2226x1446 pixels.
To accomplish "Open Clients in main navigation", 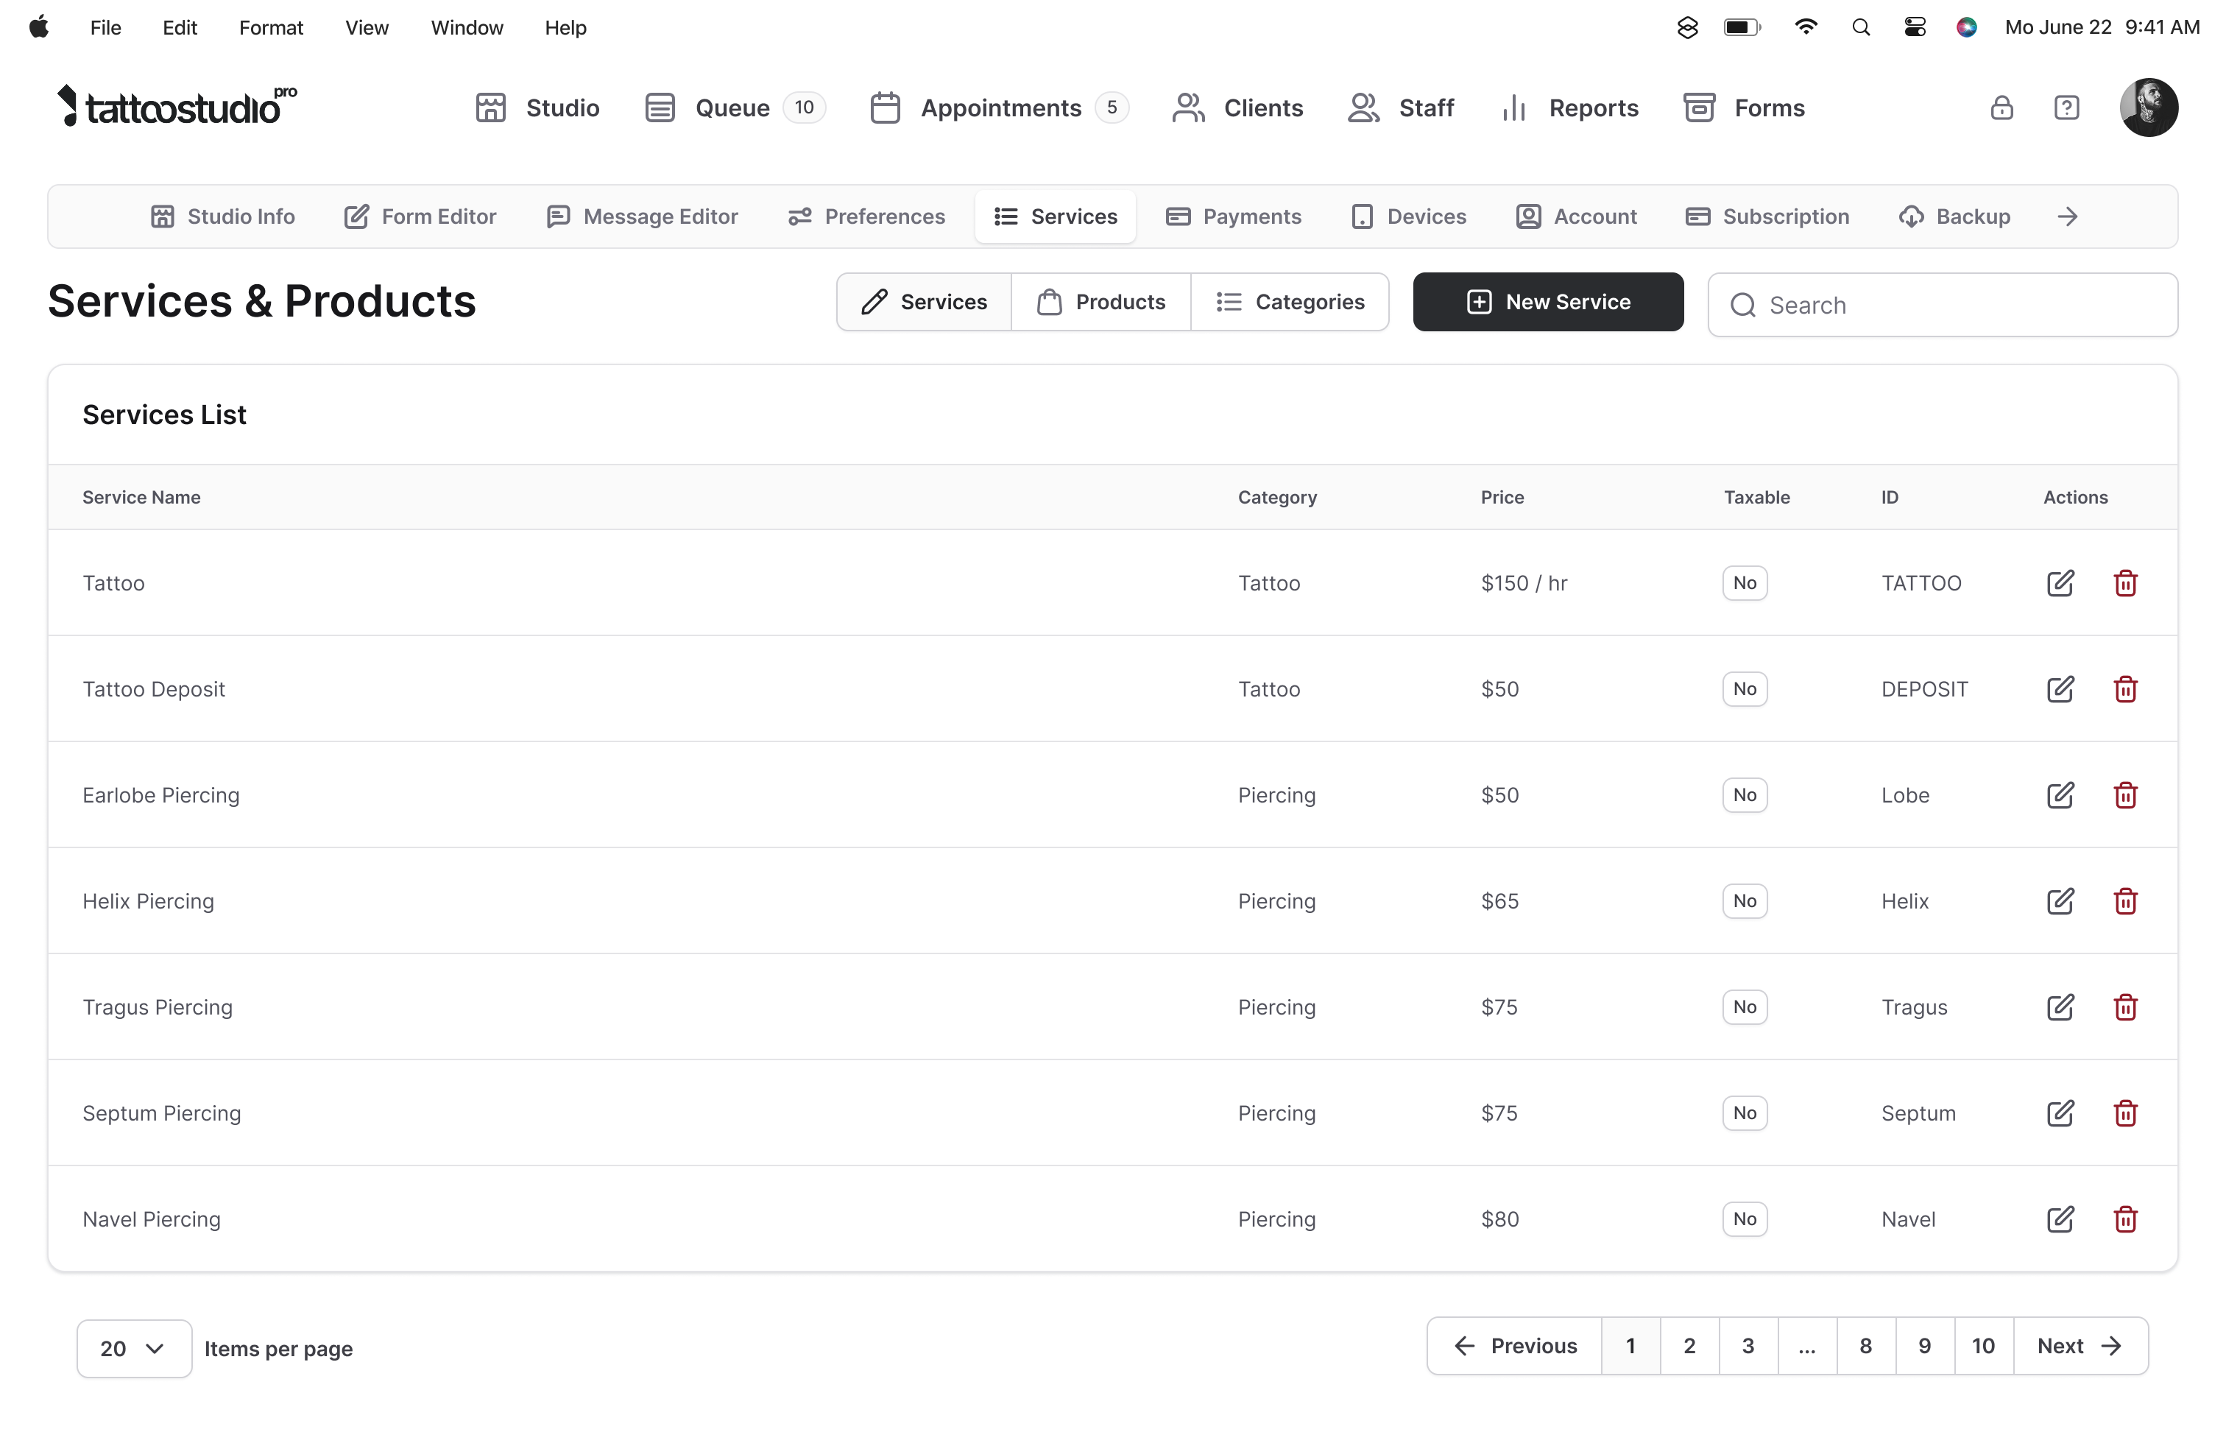I will [1237, 107].
